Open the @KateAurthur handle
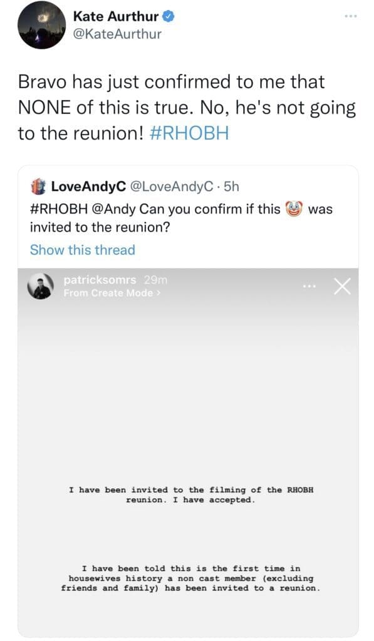Screen dimensions: 374x641 coord(117,34)
